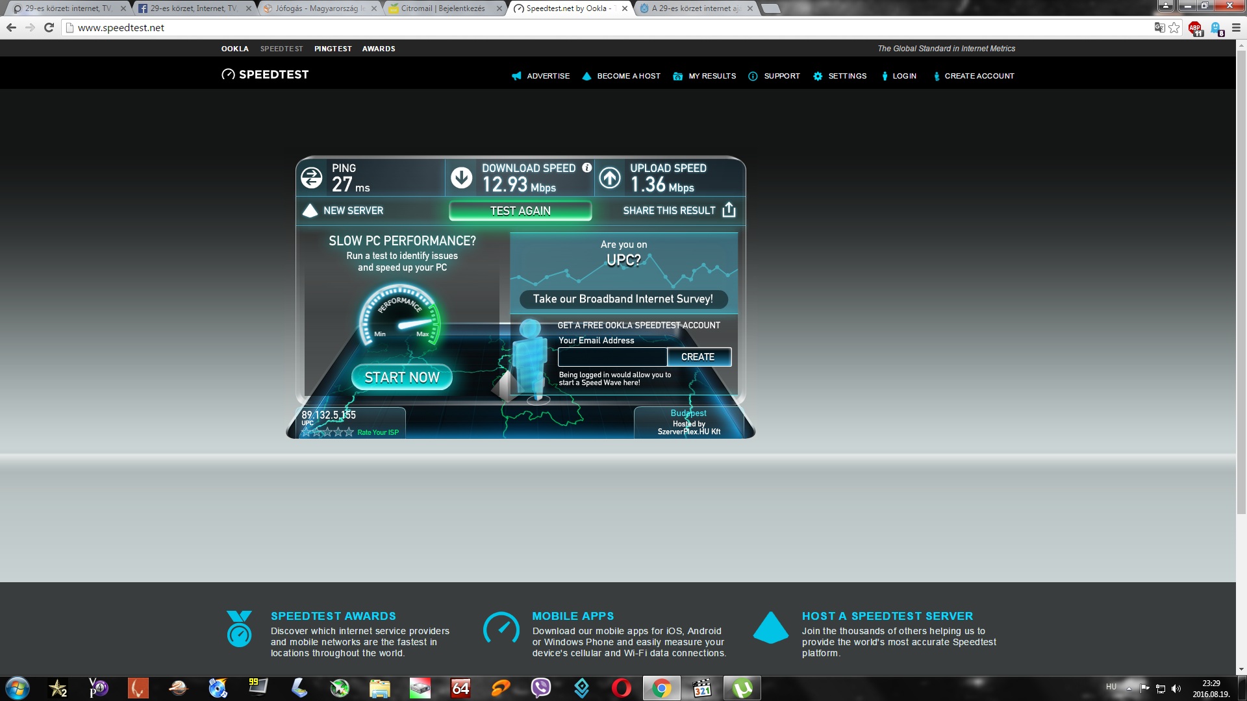The height and width of the screenshot is (701, 1247).
Task: Click the share upload arrow icon
Action: click(729, 210)
